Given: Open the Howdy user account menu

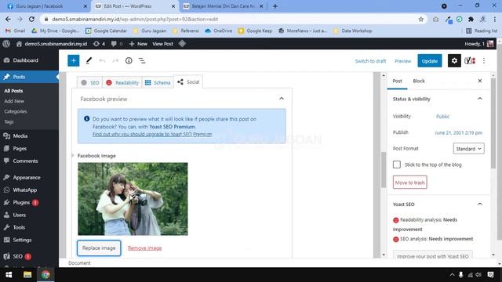Looking at the screenshot, I should coord(479,44).
